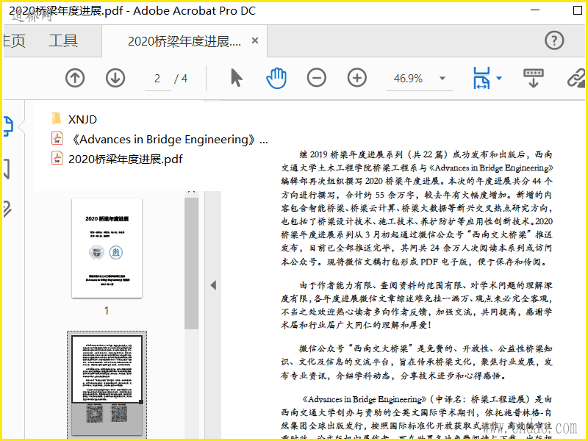Screen dimensions: 588x441
Task: Collapse the navigation pane with left triangle
Action: coord(213,285)
